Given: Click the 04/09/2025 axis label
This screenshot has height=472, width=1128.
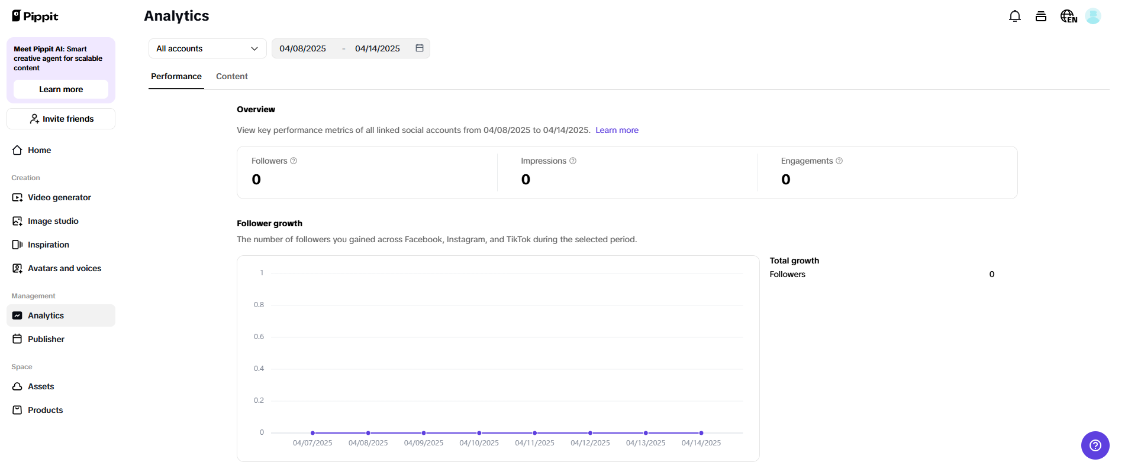Looking at the screenshot, I should tap(424, 443).
